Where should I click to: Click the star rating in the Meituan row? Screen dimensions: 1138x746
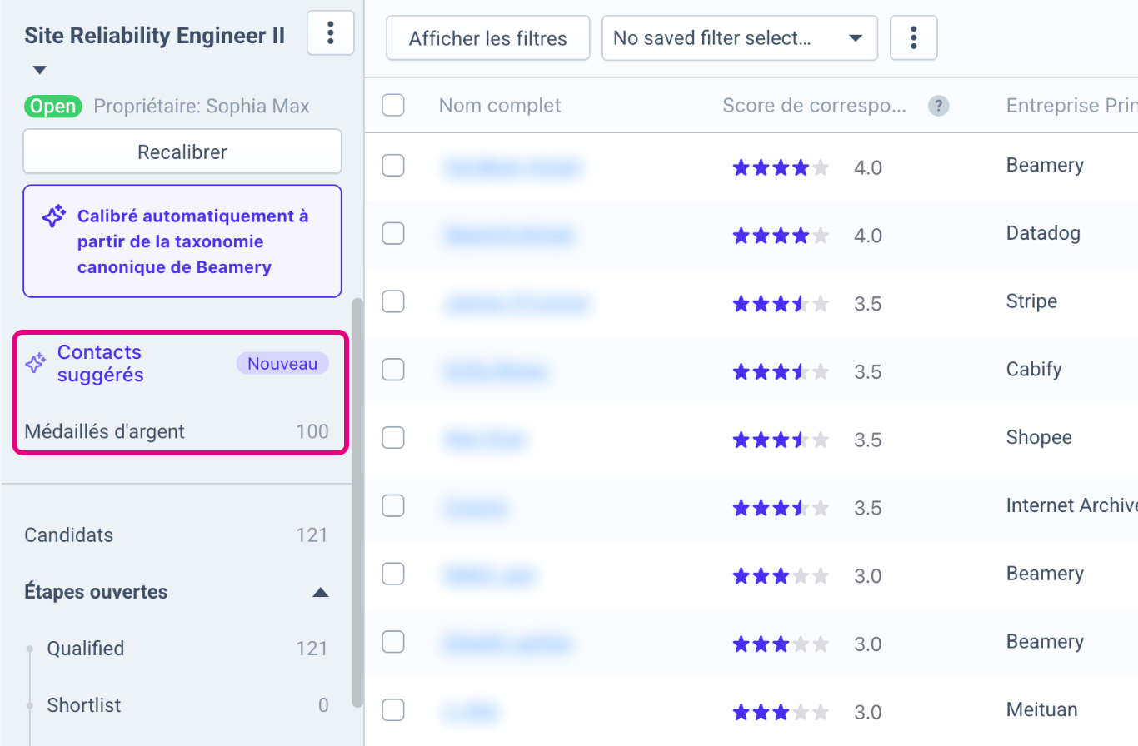(x=781, y=712)
